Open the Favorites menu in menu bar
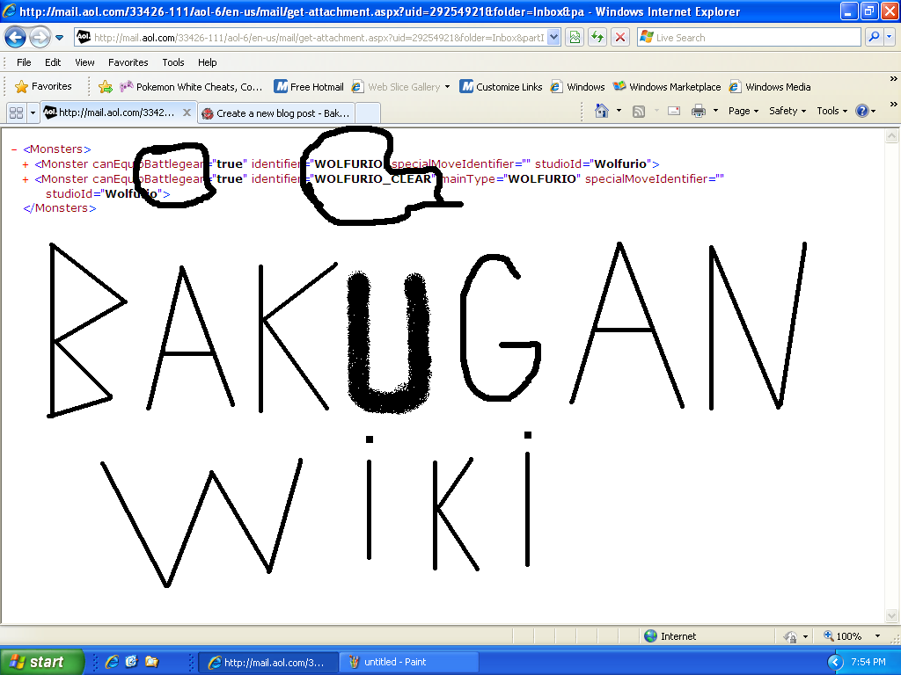Screen dimensions: 901x675 tap(128, 62)
